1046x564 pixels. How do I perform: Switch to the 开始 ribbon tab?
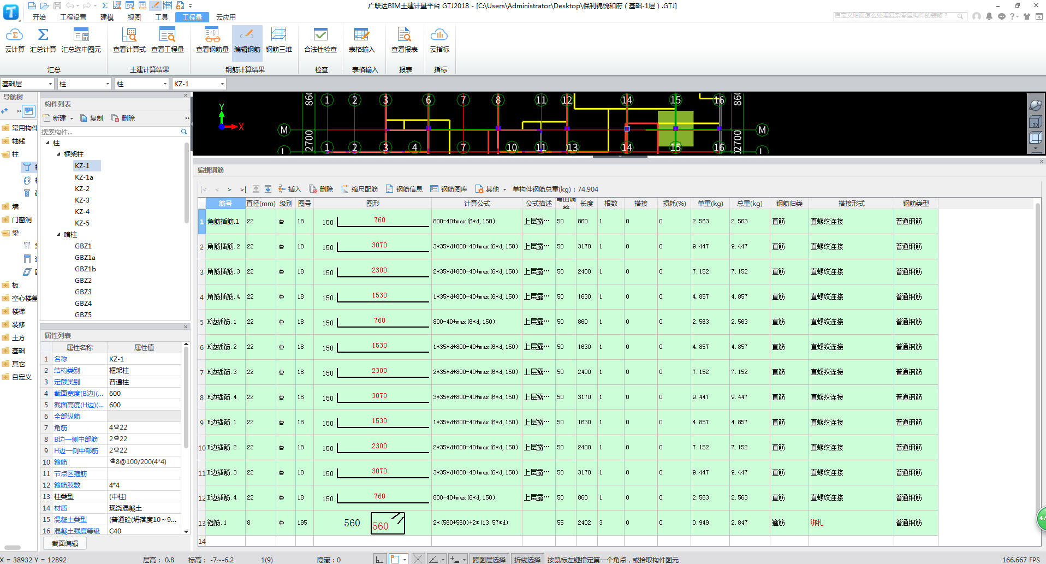39,17
